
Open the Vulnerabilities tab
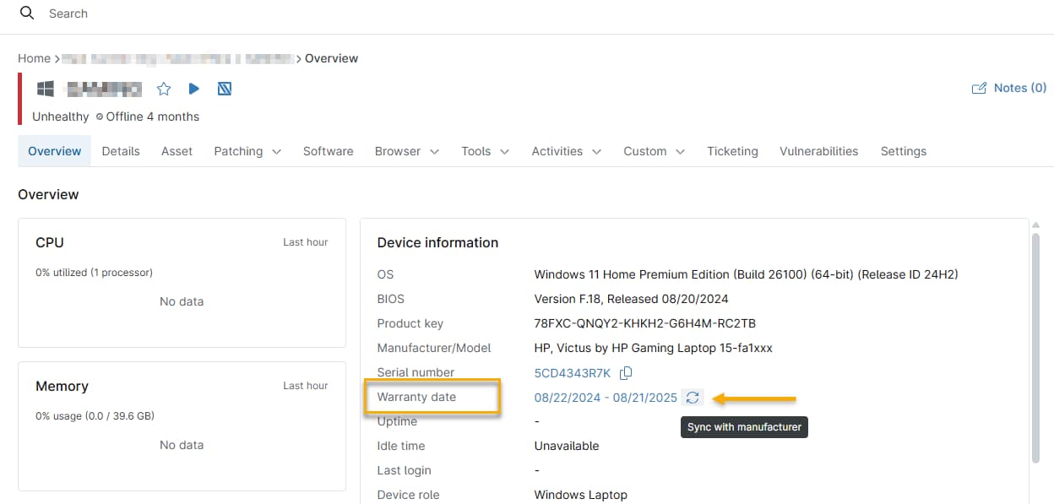pos(818,150)
